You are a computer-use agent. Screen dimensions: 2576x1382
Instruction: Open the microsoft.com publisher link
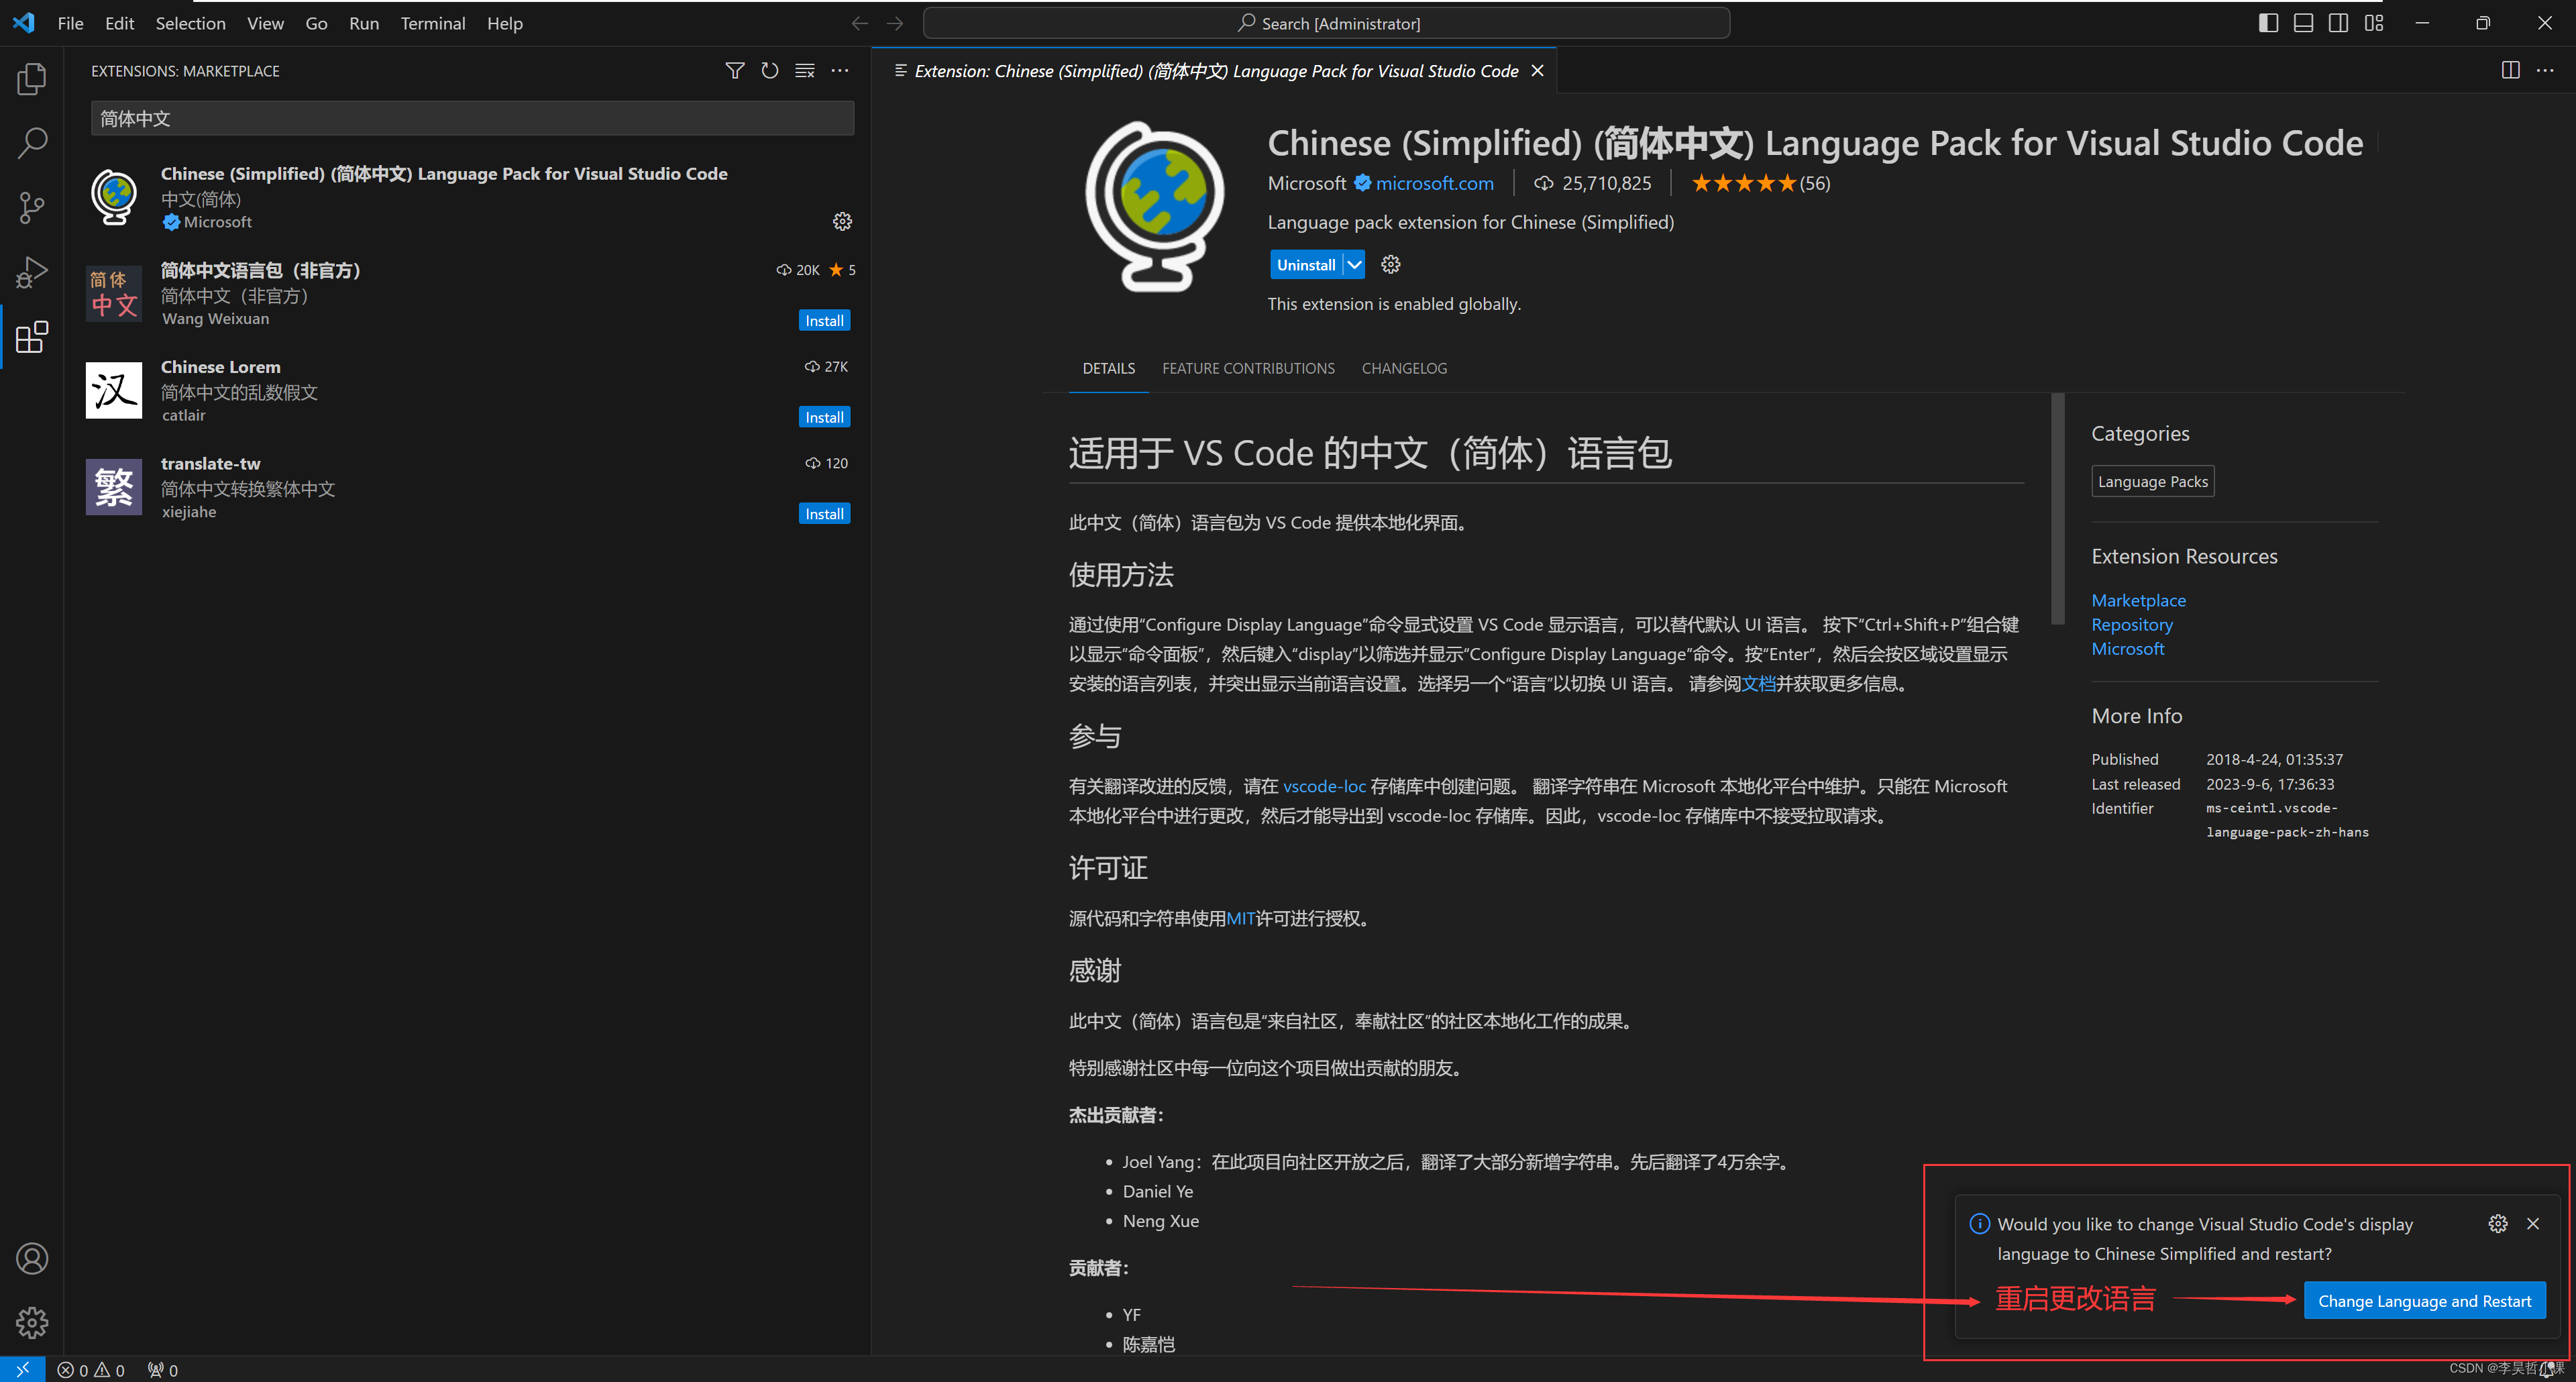[x=1434, y=183]
